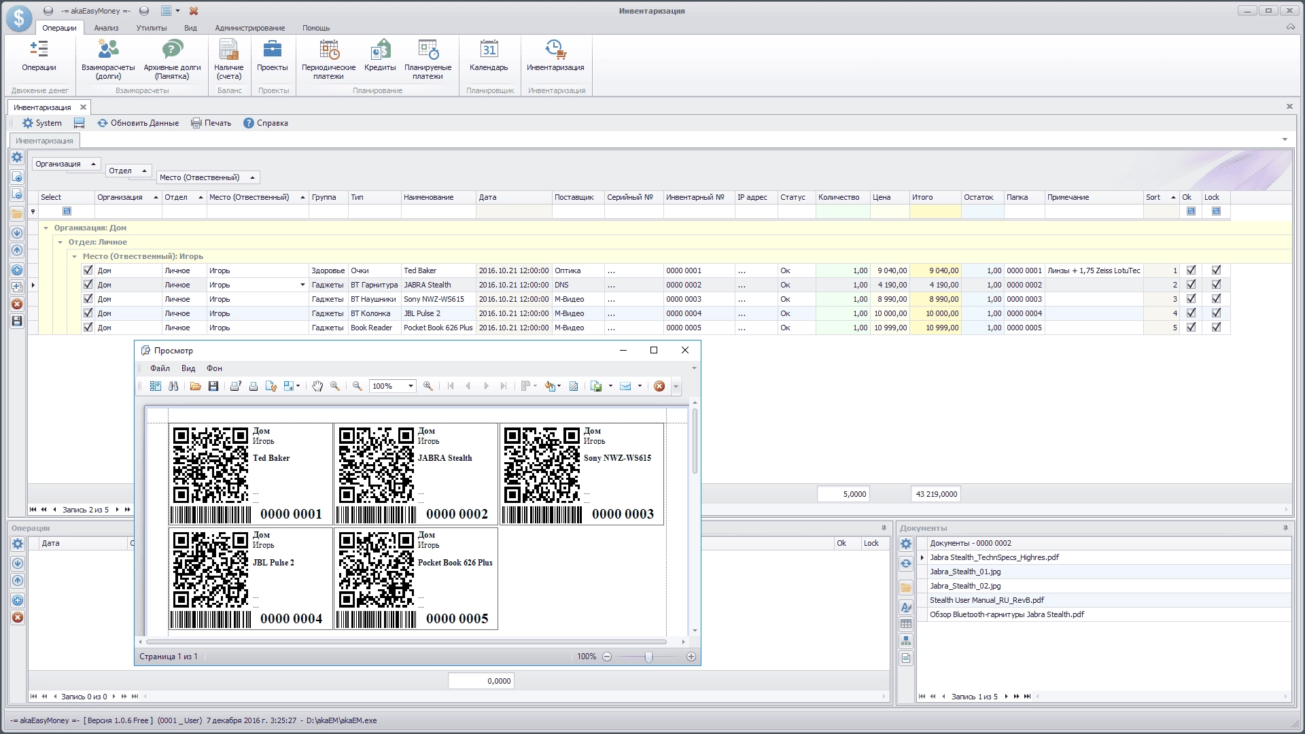1305x734 pixels.
Task: Click the quick print icon with question mark
Action: point(235,386)
